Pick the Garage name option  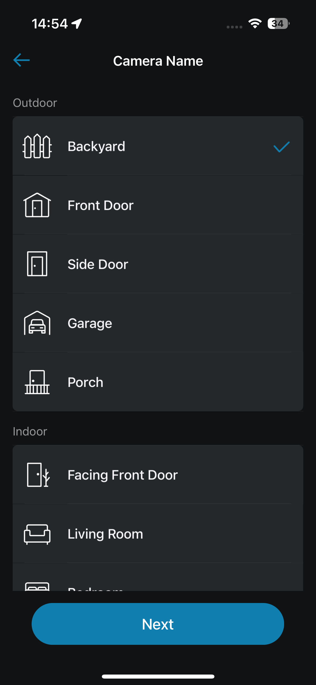point(158,323)
